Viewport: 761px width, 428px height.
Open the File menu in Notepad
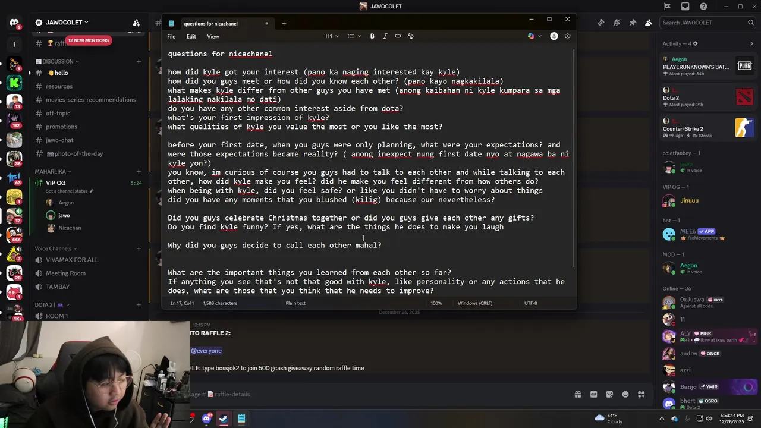[171, 36]
